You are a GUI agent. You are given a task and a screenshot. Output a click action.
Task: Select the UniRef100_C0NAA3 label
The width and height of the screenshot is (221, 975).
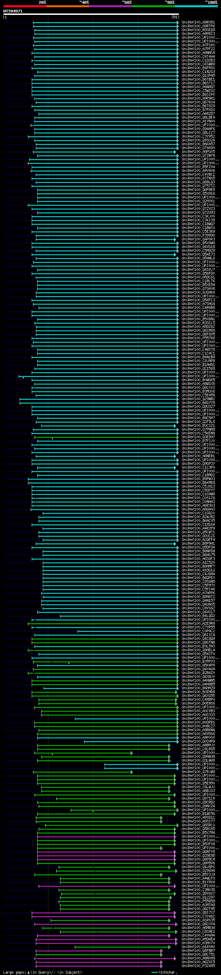click(x=198, y=502)
